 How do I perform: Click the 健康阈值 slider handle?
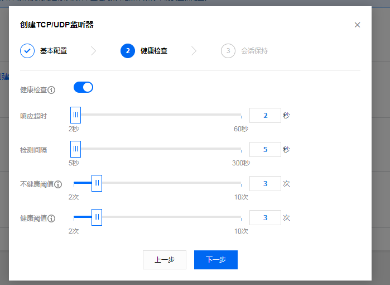[x=97, y=217]
